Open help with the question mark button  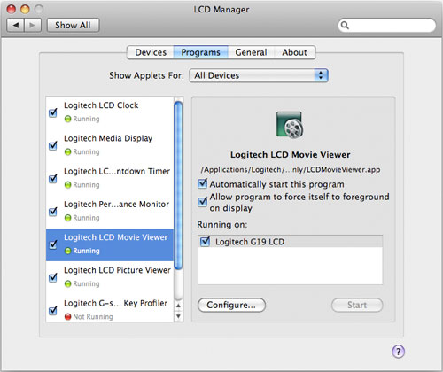(399, 352)
